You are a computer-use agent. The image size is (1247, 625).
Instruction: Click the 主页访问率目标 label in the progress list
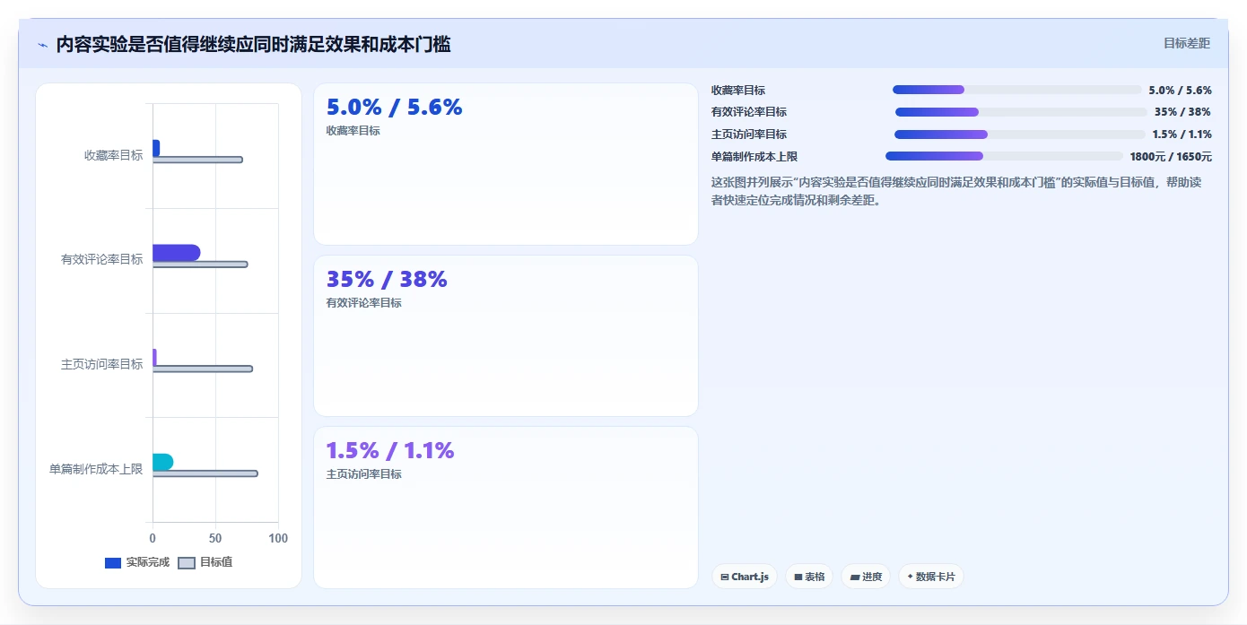pyautogui.click(x=749, y=135)
